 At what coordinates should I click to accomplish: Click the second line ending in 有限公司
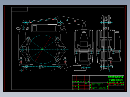116,80
